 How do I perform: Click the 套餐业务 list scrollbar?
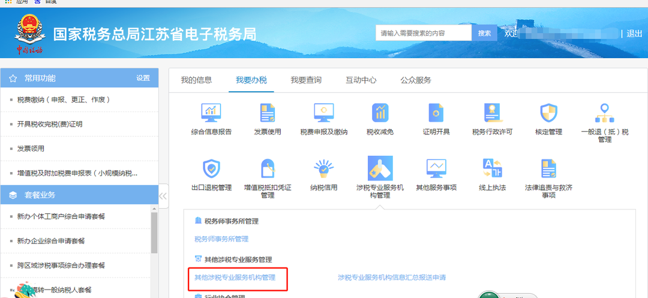[154, 233]
